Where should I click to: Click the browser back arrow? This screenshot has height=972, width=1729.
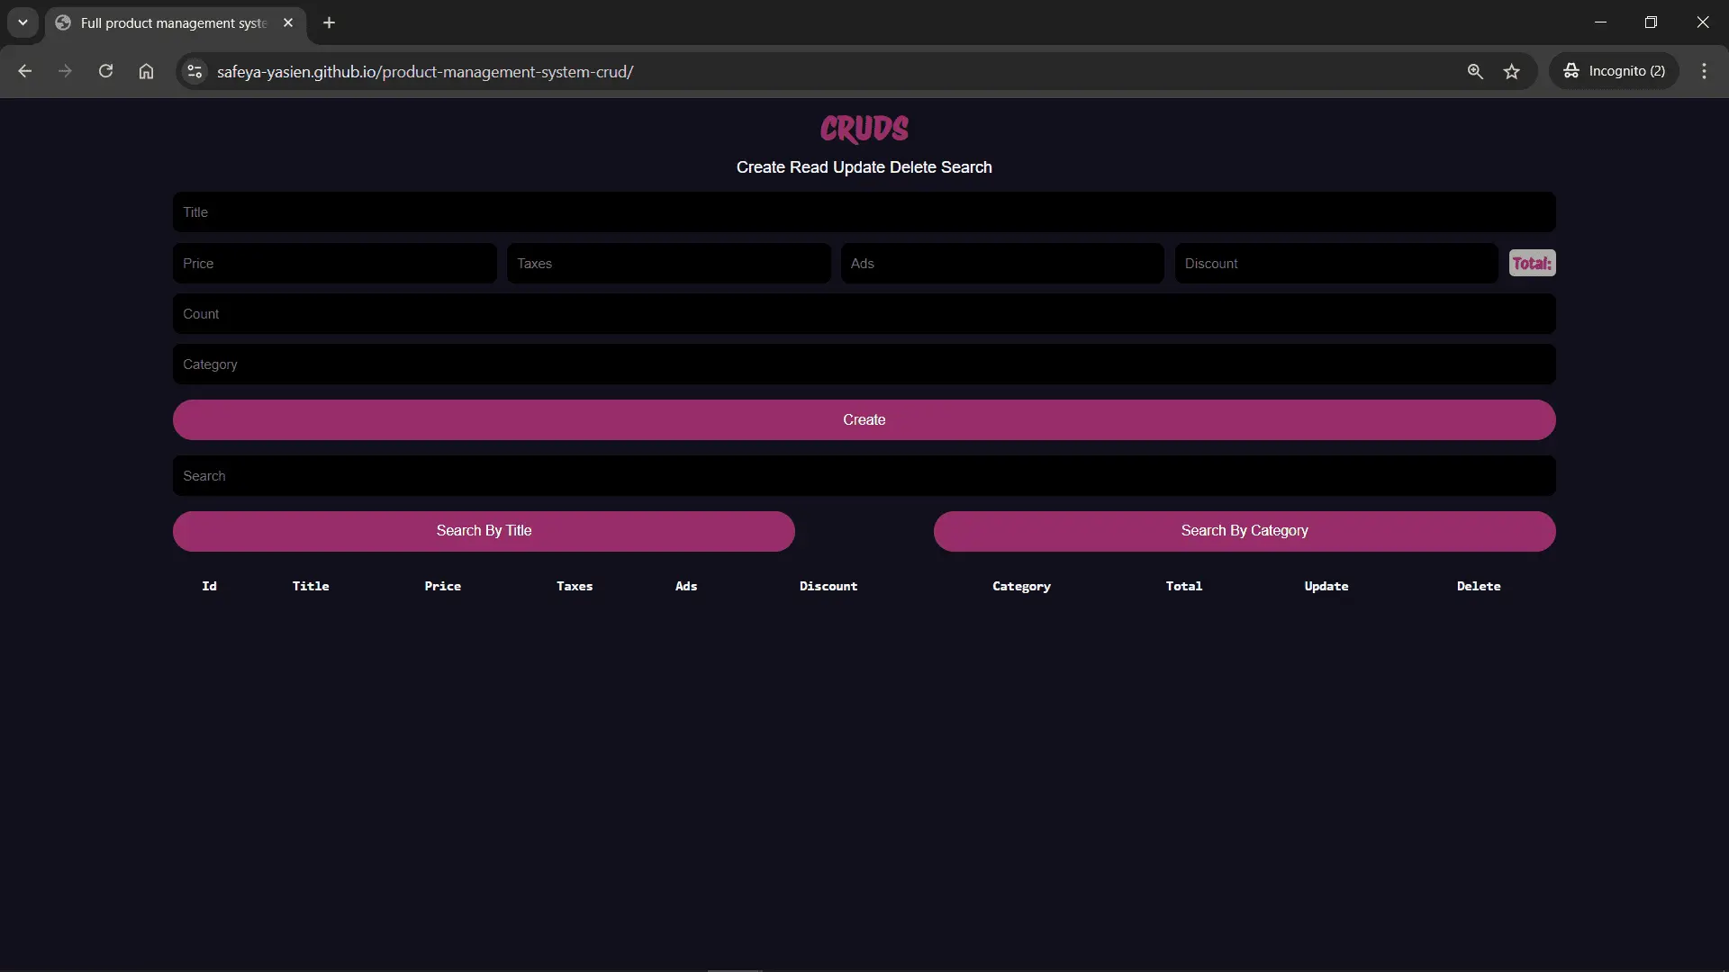click(x=25, y=71)
